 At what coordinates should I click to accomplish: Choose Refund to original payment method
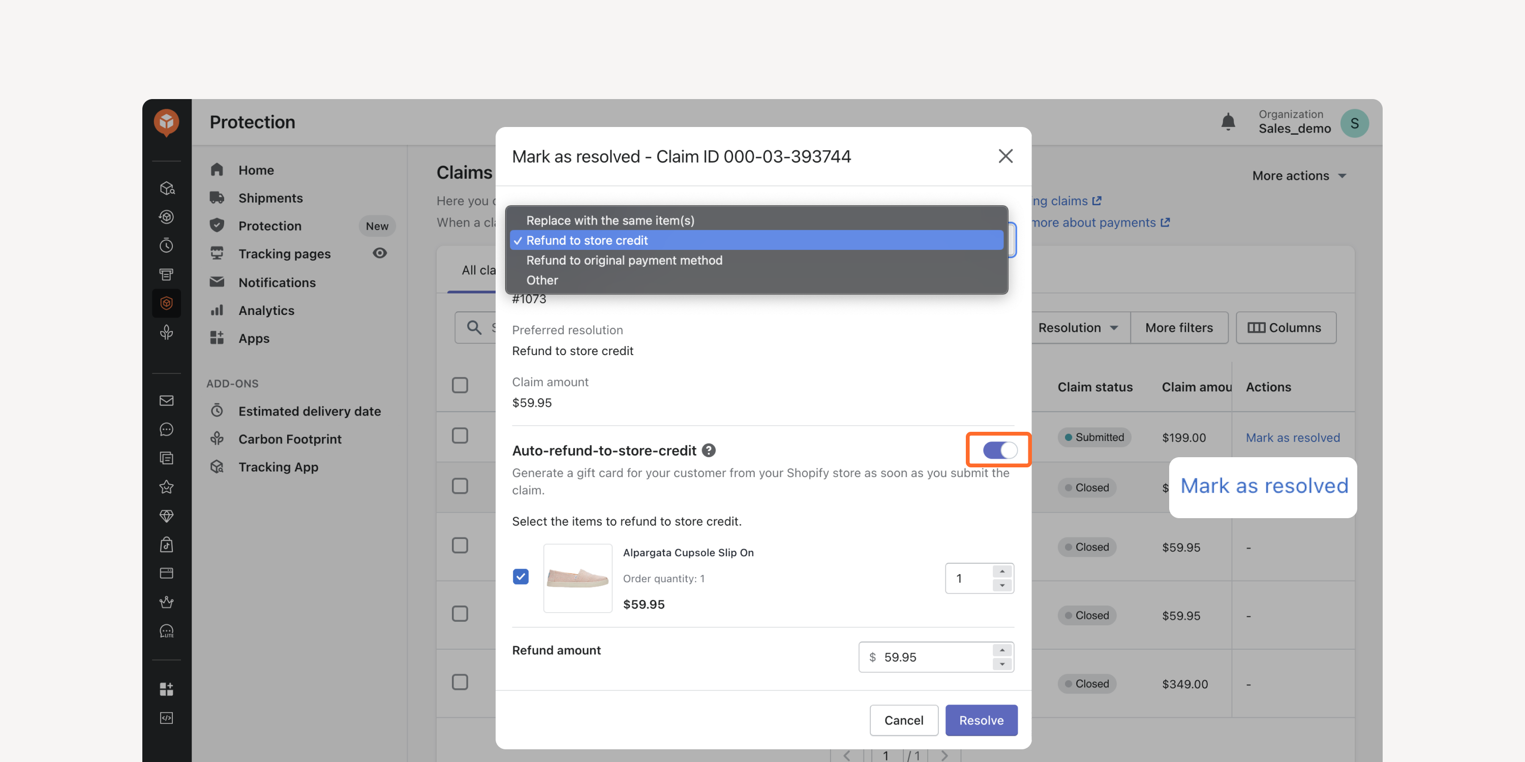(x=756, y=260)
